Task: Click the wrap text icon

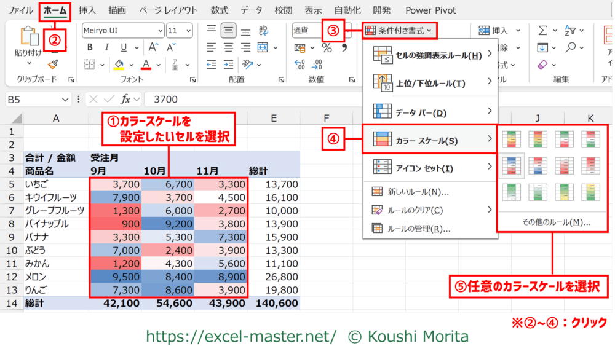Action: 264,30
